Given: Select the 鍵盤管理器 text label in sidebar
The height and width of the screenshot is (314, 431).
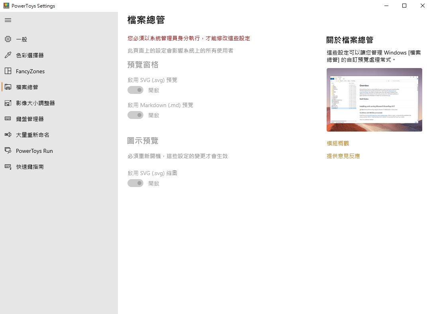Looking at the screenshot, I should click(x=30, y=119).
